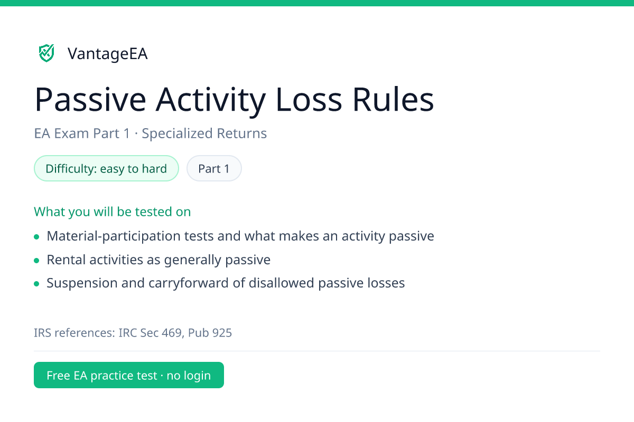This screenshot has width=634, height=422.
Task: Click the green bullet dot before Material-participation
Action: (x=36, y=237)
